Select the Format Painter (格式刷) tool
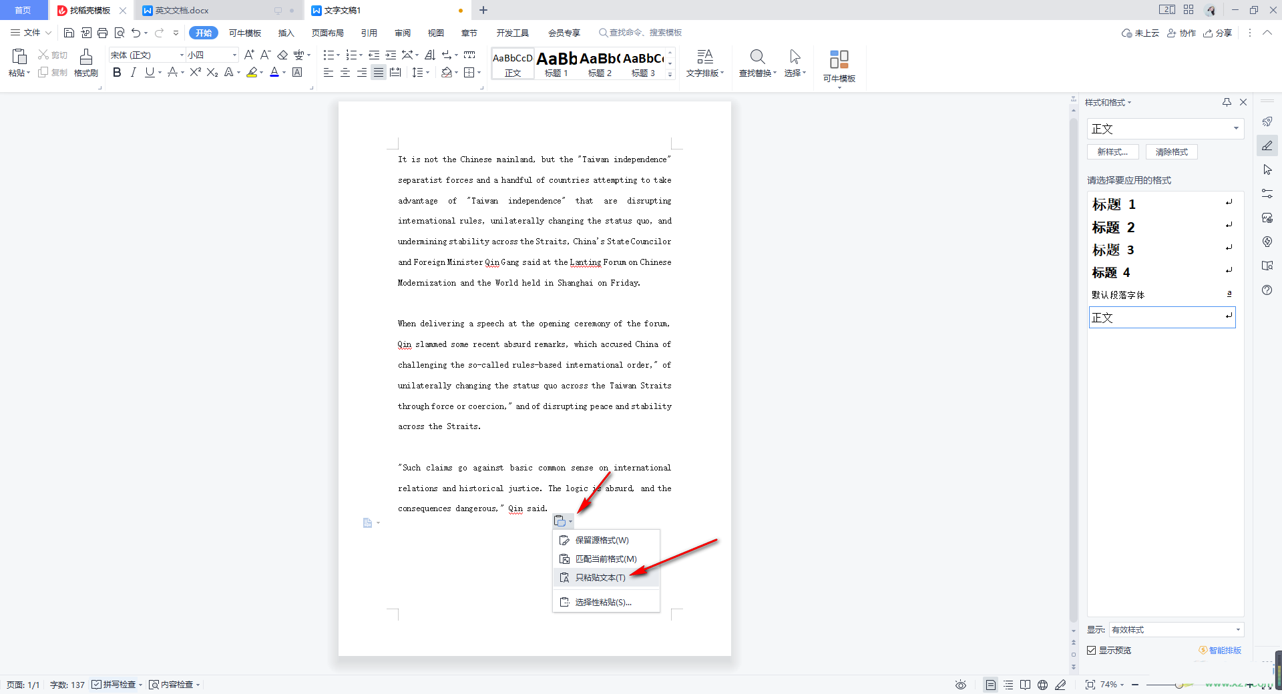The image size is (1282, 694). [86, 63]
